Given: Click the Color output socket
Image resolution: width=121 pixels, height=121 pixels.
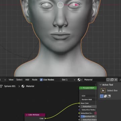Looking at the screenshot, I should click(45, 118).
